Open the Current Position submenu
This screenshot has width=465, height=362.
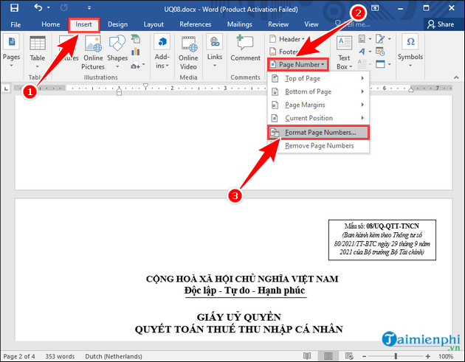tap(318, 118)
